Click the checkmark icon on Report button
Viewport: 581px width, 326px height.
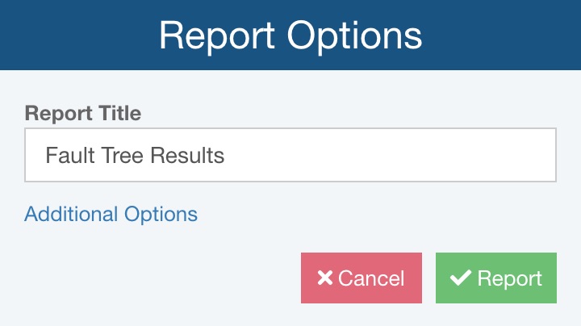pos(461,278)
